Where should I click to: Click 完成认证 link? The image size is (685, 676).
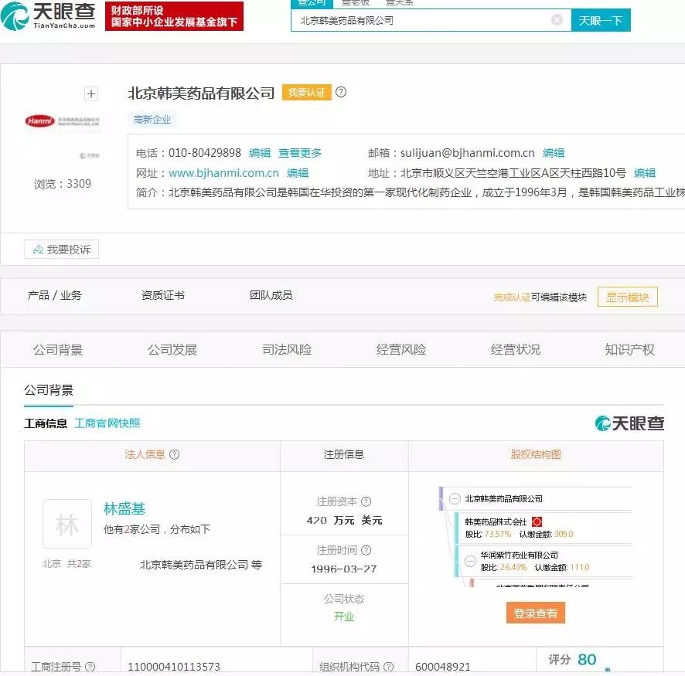point(512,297)
